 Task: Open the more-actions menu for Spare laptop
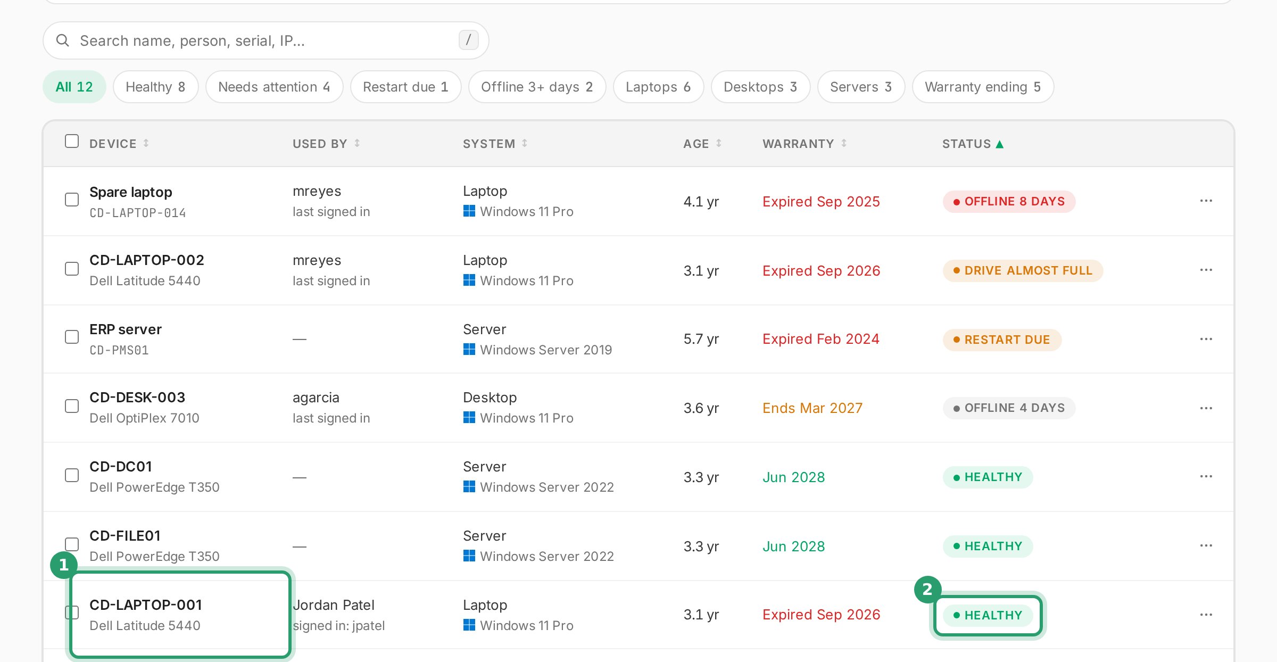point(1206,201)
